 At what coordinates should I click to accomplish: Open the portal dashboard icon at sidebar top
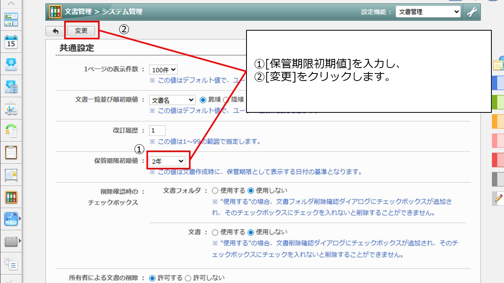11,19
